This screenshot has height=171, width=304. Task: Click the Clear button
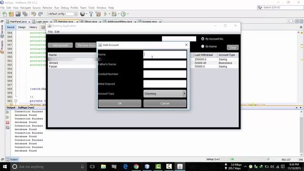(233, 47)
